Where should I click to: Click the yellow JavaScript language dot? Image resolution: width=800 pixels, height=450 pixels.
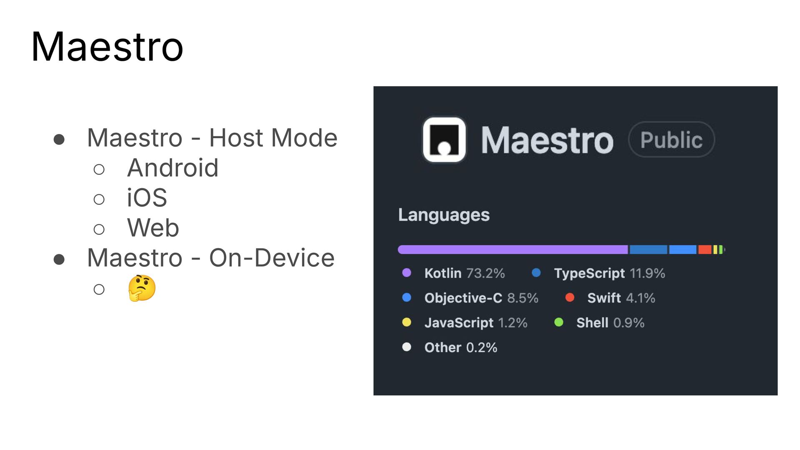[407, 322]
